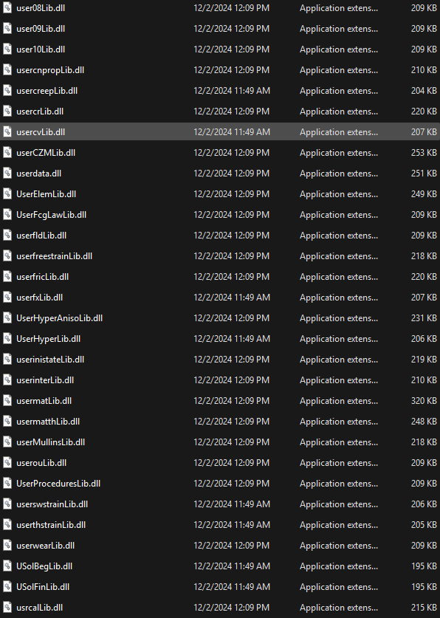
Task: Click the 320 KB size value
Action: coord(424,401)
